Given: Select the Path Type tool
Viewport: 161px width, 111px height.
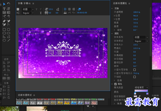Looking at the screenshot, I should 4,16.
